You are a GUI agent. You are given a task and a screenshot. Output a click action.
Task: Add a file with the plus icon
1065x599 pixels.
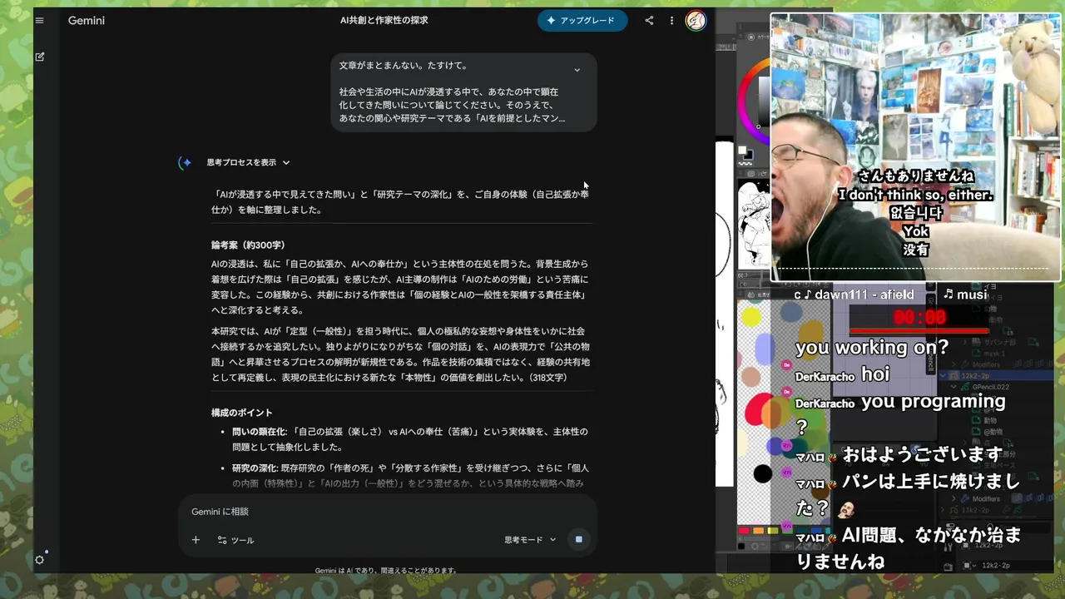[196, 540]
